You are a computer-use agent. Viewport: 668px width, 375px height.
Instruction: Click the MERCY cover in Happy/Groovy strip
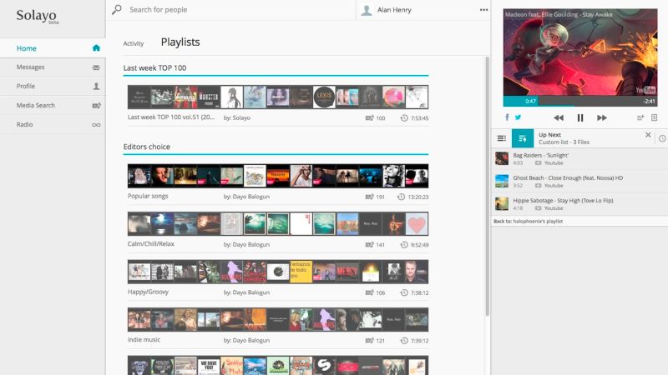[347, 272]
